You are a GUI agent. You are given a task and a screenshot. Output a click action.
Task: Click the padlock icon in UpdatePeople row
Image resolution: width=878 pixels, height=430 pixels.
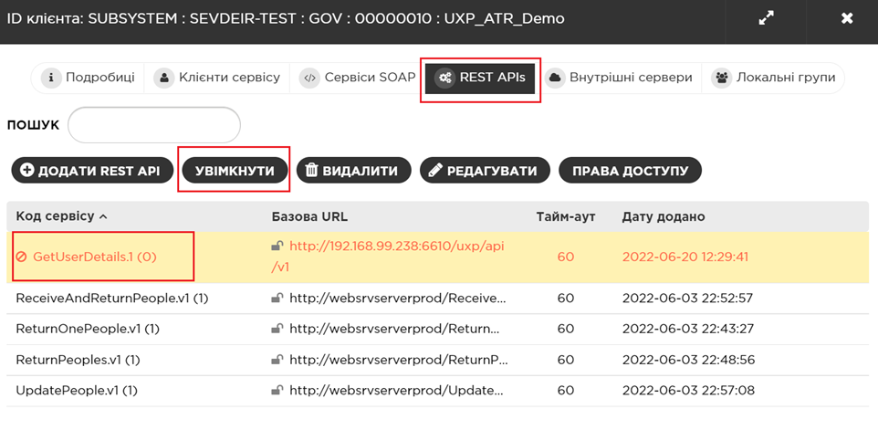(x=277, y=391)
